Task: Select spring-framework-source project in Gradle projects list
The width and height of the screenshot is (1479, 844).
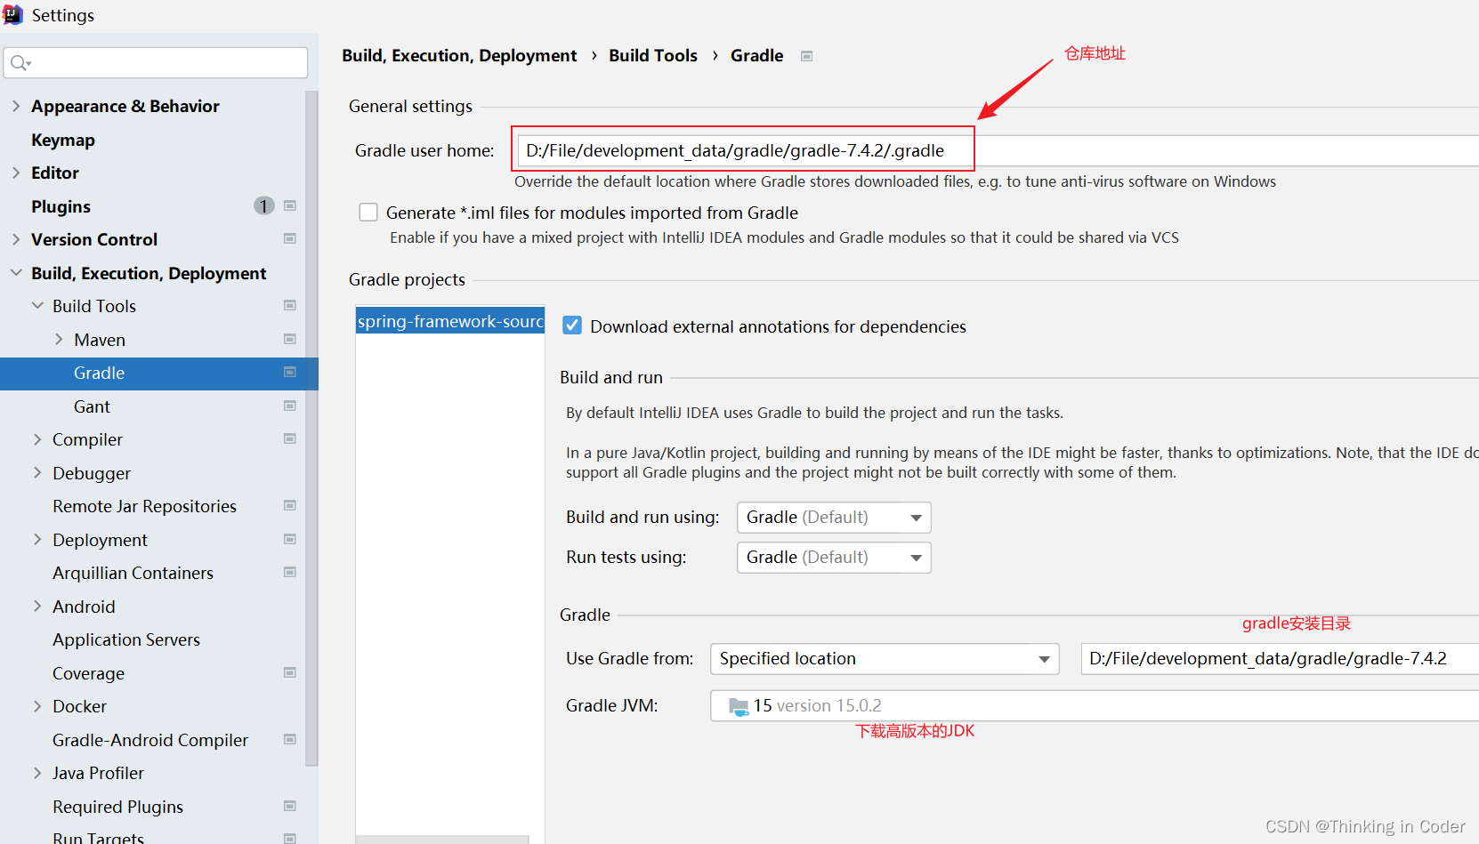Action: click(x=450, y=321)
